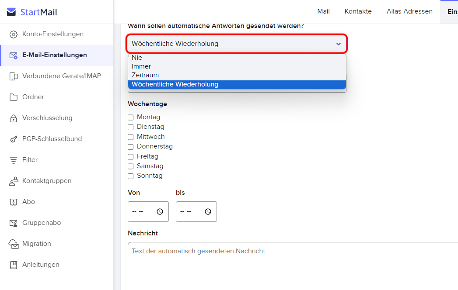Open the Kontakte tab

(x=358, y=11)
